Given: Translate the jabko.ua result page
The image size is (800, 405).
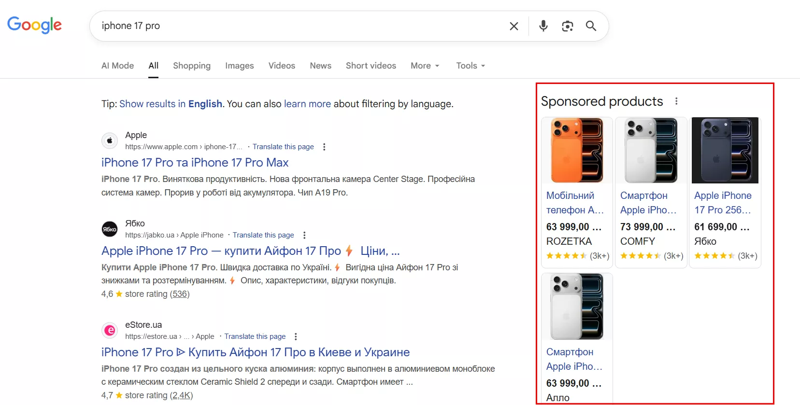Looking at the screenshot, I should 263,235.
